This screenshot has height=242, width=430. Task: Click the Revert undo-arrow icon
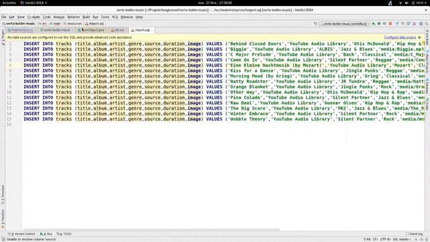[414, 24]
